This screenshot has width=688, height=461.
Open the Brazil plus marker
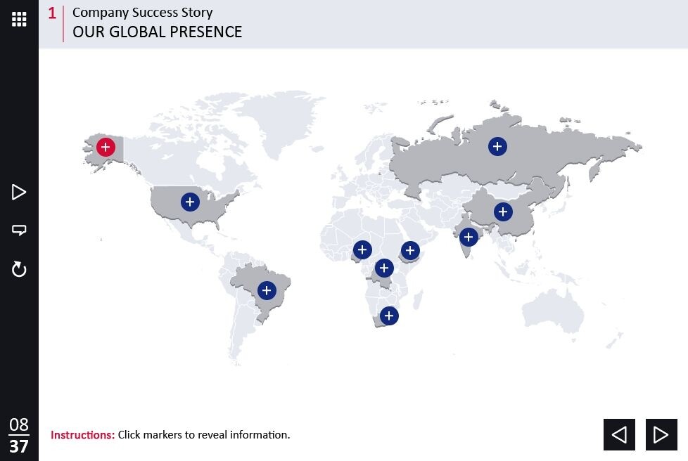click(x=267, y=290)
